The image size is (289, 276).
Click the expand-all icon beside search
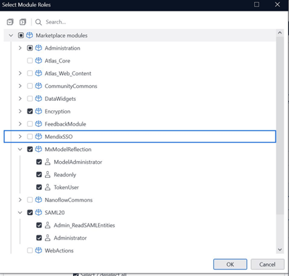pyautogui.click(x=23, y=22)
